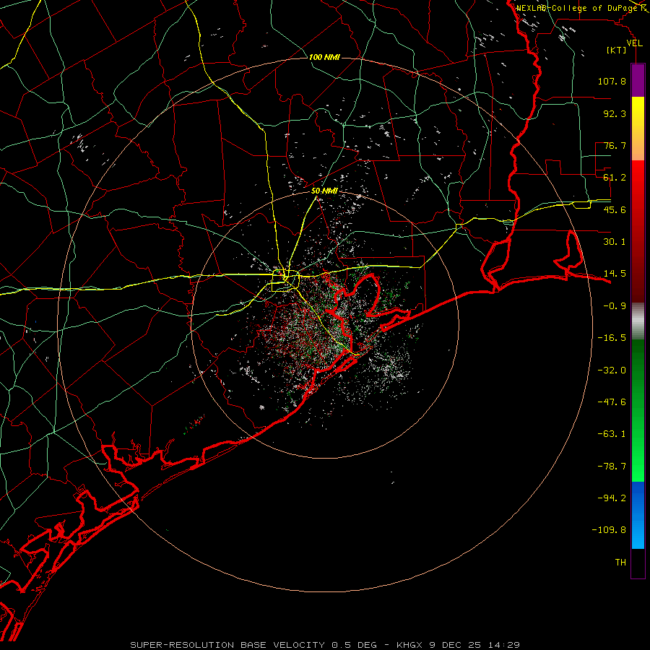Click the purple segment of the velocity color bar
The width and height of the screenshot is (650, 650).
(638, 80)
